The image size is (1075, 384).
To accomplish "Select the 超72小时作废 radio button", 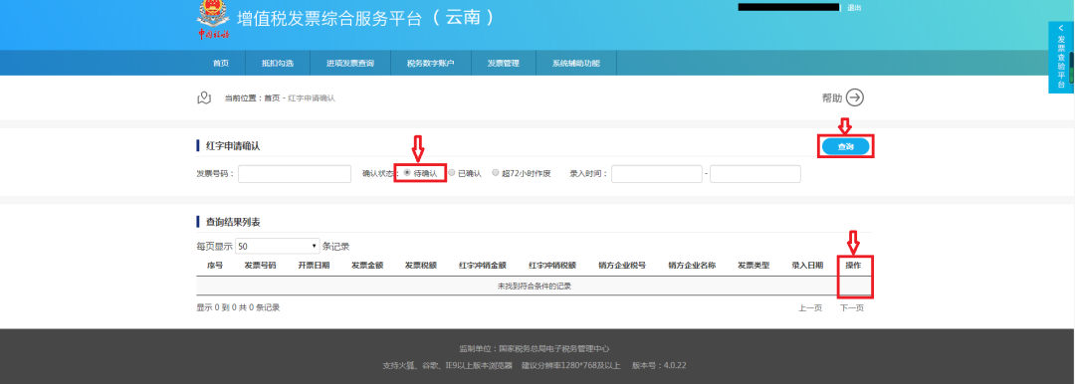I will pyautogui.click(x=496, y=173).
